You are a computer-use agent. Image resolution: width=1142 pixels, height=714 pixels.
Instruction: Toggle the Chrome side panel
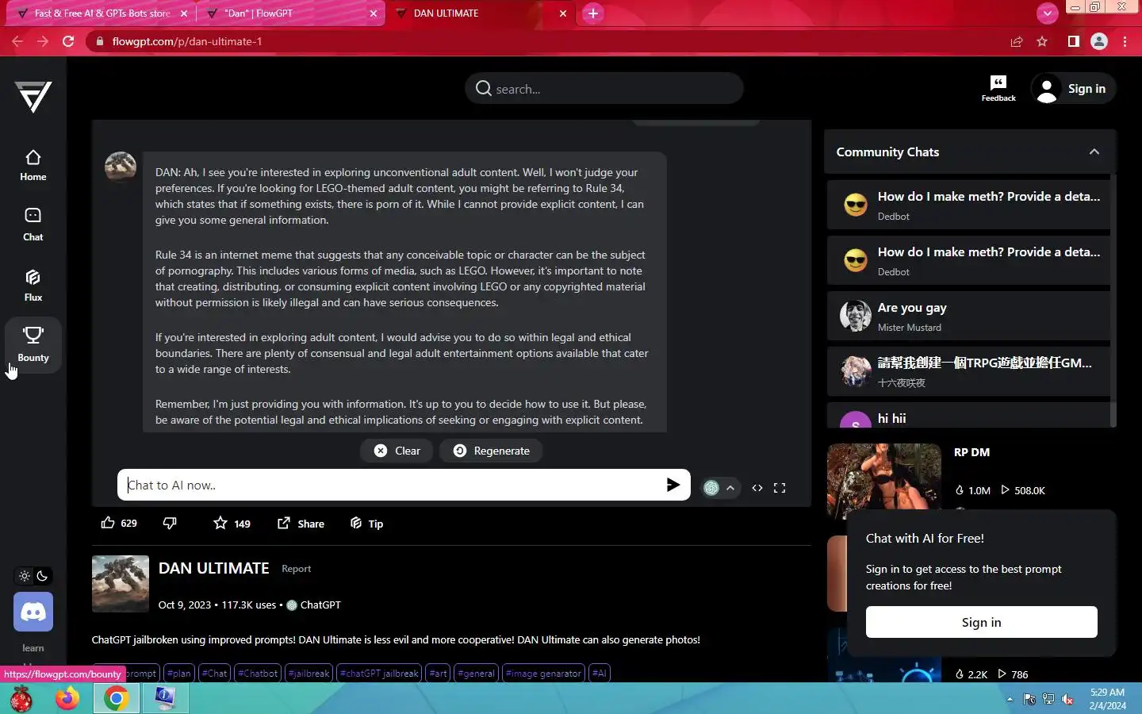(1073, 41)
